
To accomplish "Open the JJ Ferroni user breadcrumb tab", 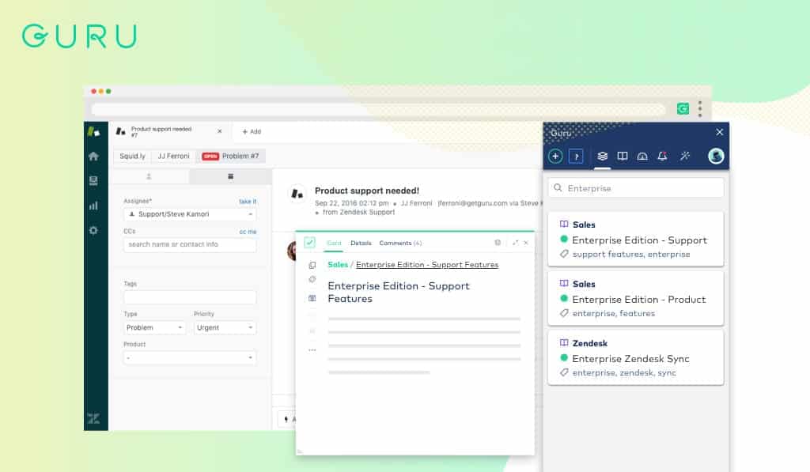I will pyautogui.click(x=173, y=156).
